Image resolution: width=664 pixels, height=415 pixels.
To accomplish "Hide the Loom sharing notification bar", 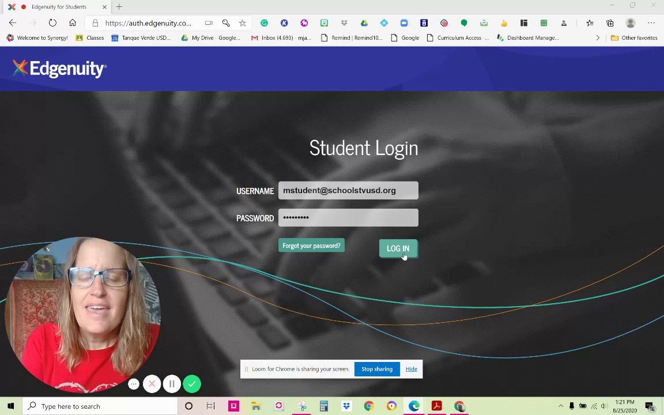I will pos(411,369).
